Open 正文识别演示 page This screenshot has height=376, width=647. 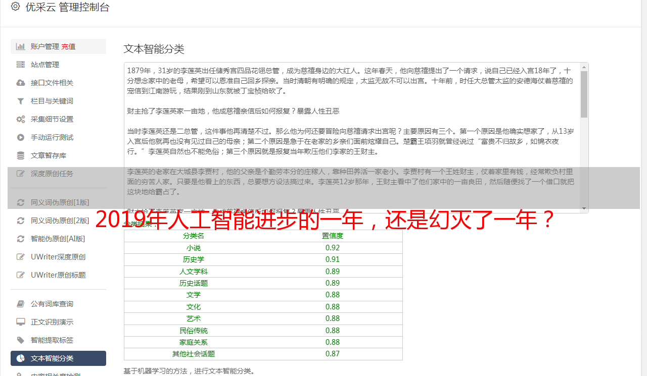58,322
